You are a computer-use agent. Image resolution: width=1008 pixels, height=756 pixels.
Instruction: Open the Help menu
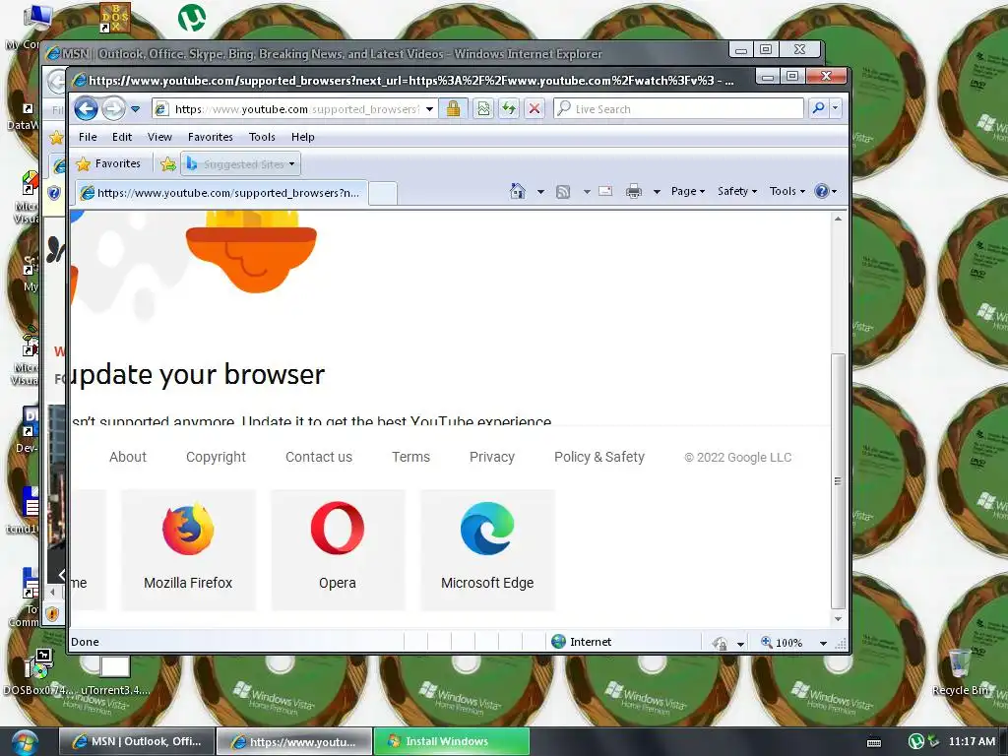[302, 136]
